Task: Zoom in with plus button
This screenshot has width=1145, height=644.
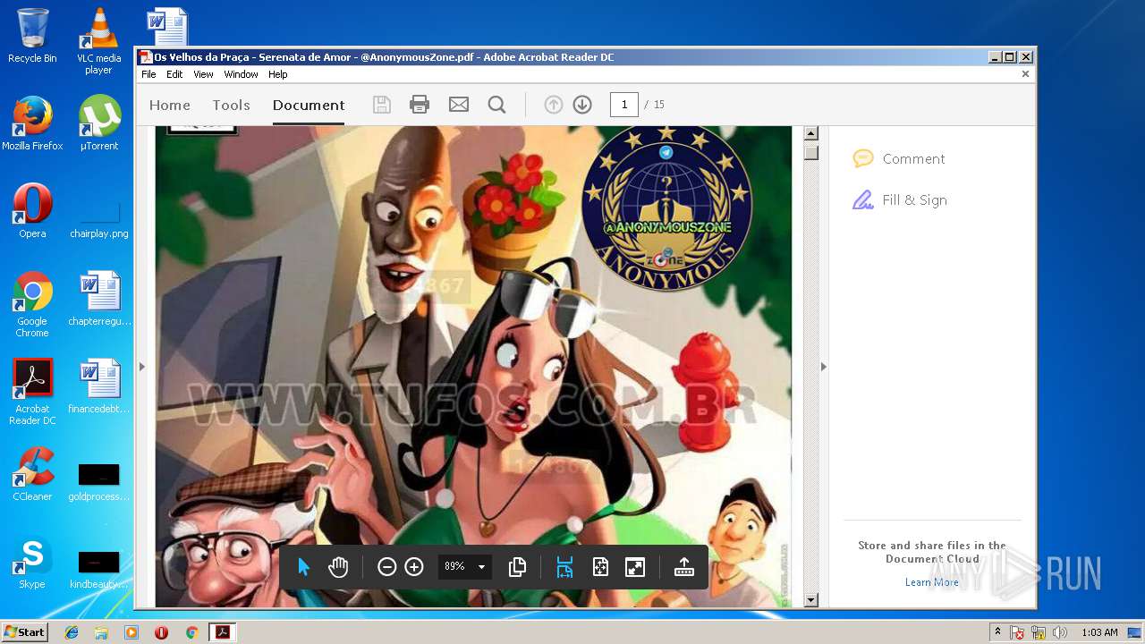Action: pyautogui.click(x=414, y=567)
